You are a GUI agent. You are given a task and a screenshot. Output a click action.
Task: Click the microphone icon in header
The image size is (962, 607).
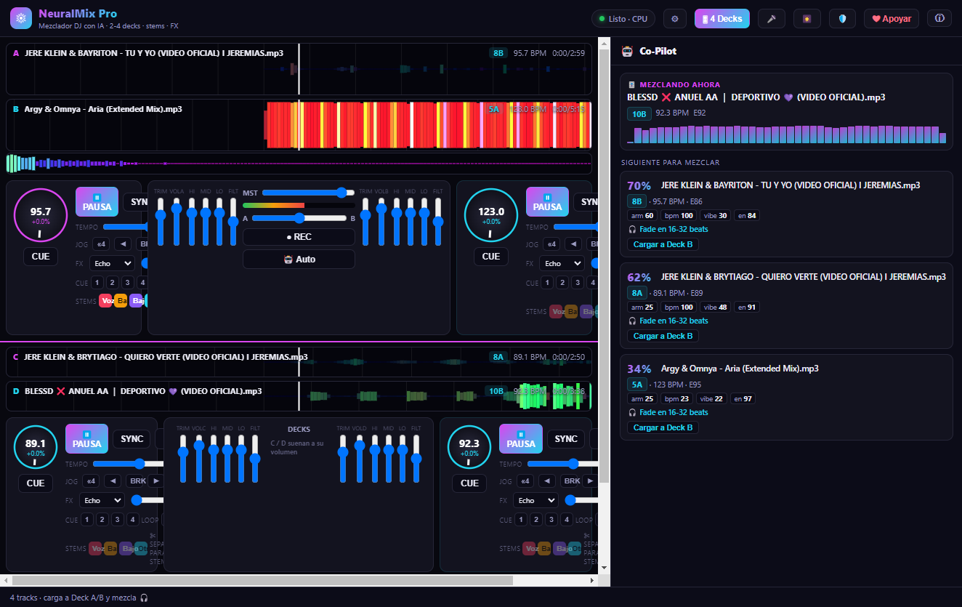coord(772,19)
